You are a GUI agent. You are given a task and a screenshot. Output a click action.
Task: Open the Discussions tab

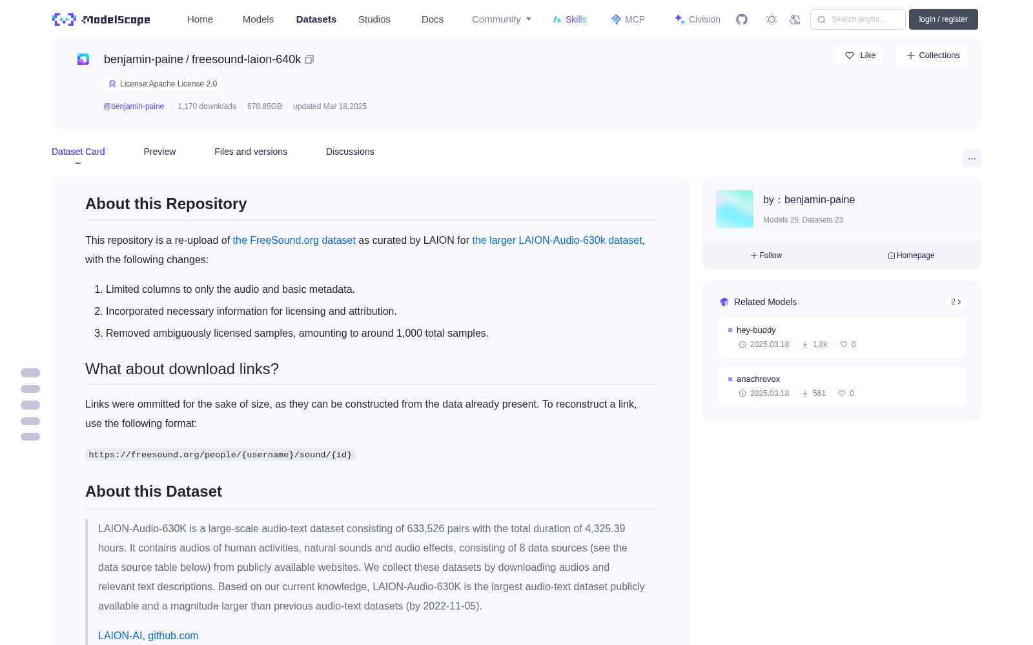click(350, 152)
